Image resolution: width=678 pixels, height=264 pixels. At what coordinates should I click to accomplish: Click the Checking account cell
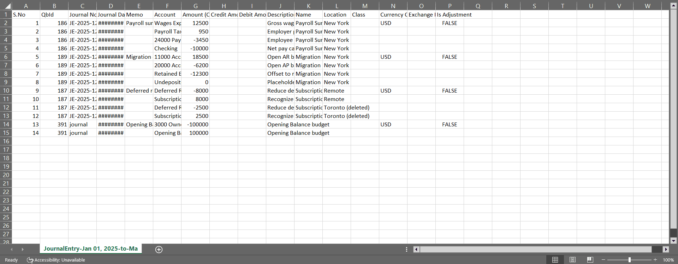167,48
